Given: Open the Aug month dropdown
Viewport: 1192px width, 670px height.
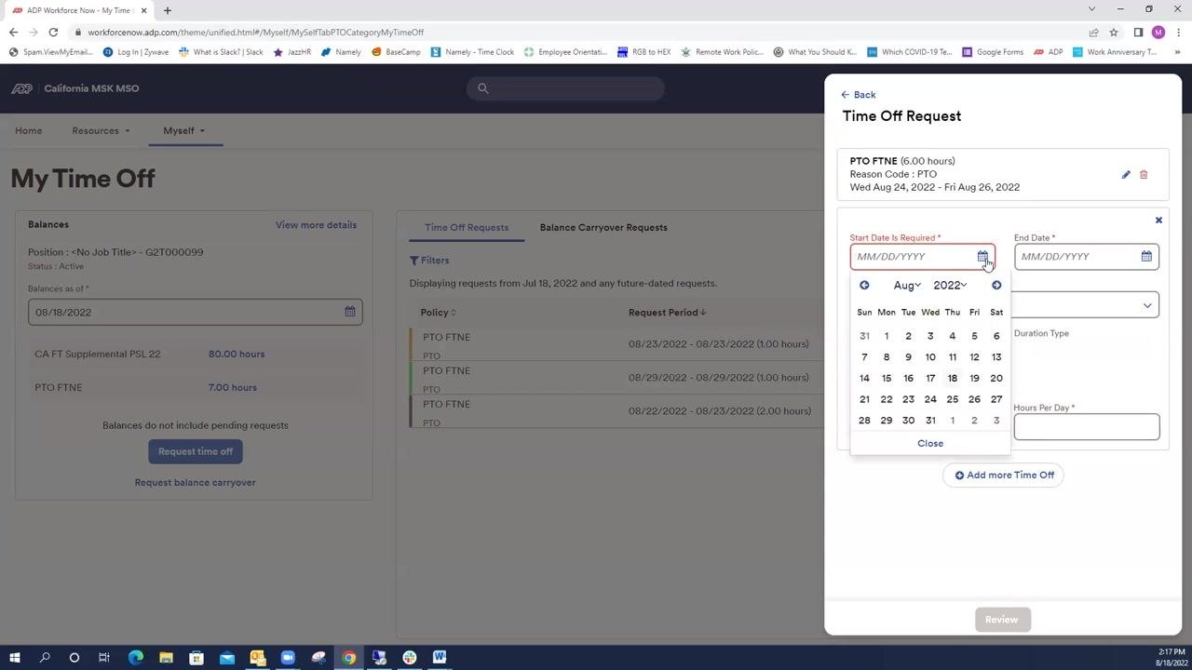Looking at the screenshot, I should (907, 286).
